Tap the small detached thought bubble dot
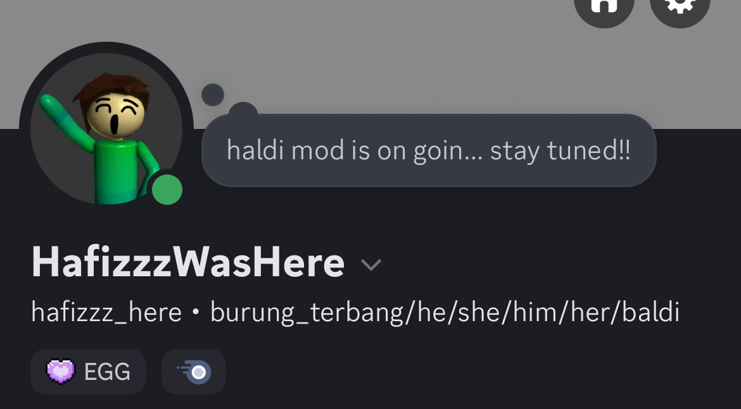Viewport: 741px width, 409px height. coord(213,95)
